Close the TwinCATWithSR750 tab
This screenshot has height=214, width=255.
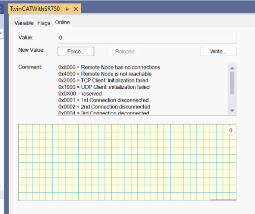76,9
